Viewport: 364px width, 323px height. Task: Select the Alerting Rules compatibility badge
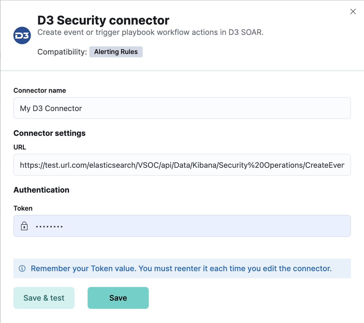[x=116, y=52]
